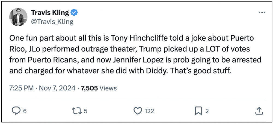Image resolution: width=273 pixels, height=124 pixels.
Task: Click the blue verified checkmark badge
Action: (x=74, y=13)
